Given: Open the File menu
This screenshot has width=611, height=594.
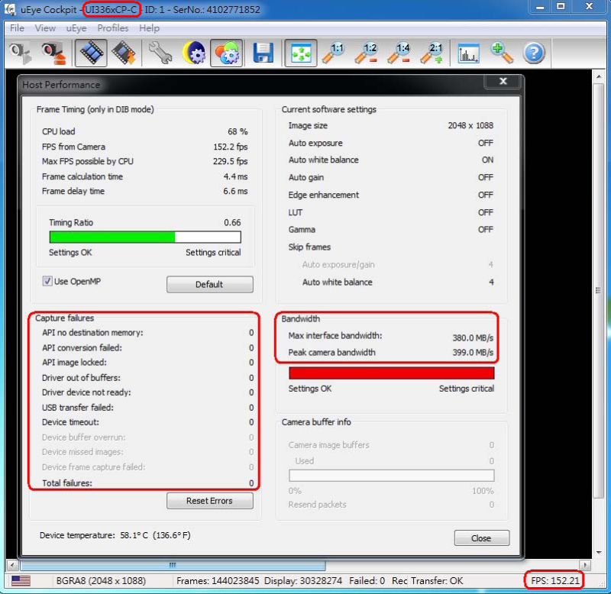Looking at the screenshot, I should [17, 28].
